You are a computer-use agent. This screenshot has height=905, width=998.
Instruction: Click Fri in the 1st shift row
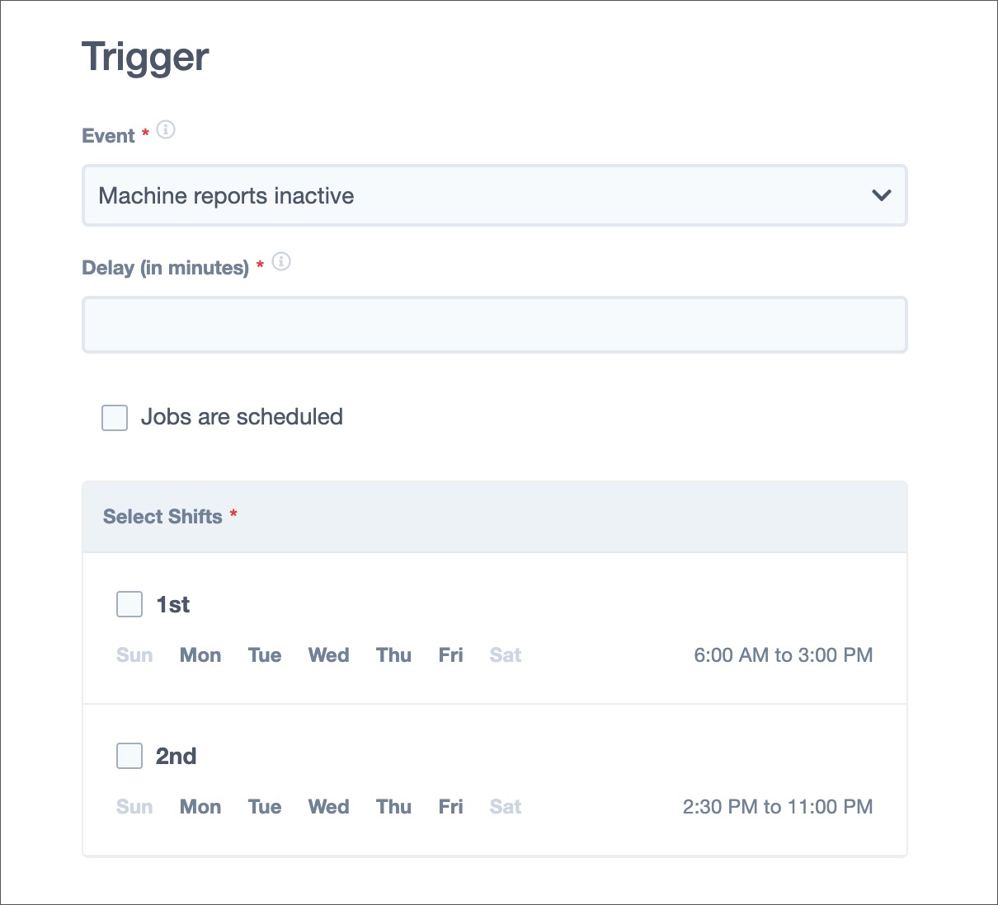coord(451,655)
